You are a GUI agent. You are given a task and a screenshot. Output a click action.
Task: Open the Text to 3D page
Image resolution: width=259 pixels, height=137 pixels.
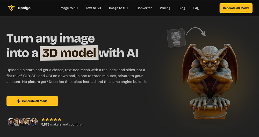93,8
